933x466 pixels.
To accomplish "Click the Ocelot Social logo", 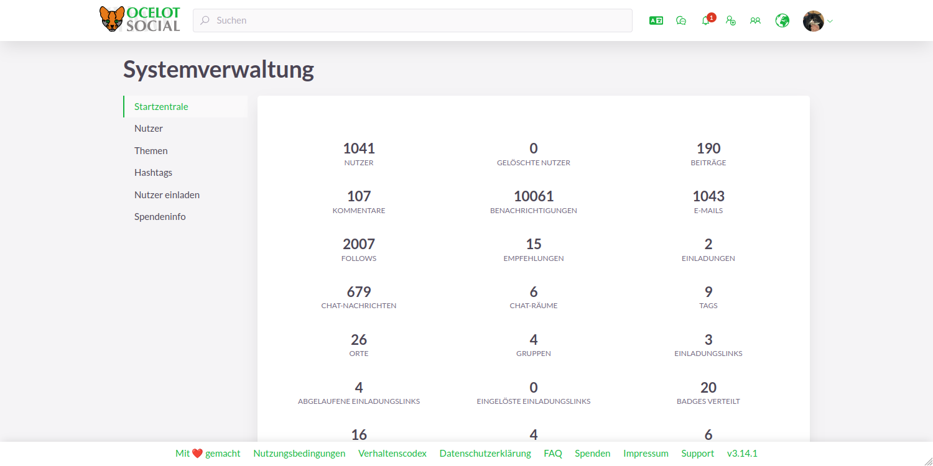I will pyautogui.click(x=139, y=19).
